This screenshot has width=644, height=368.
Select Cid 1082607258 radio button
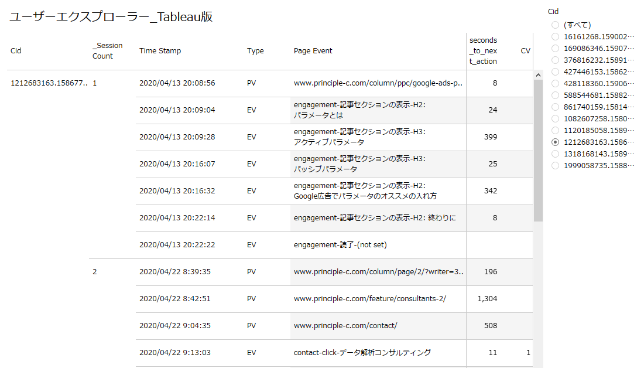click(x=555, y=119)
